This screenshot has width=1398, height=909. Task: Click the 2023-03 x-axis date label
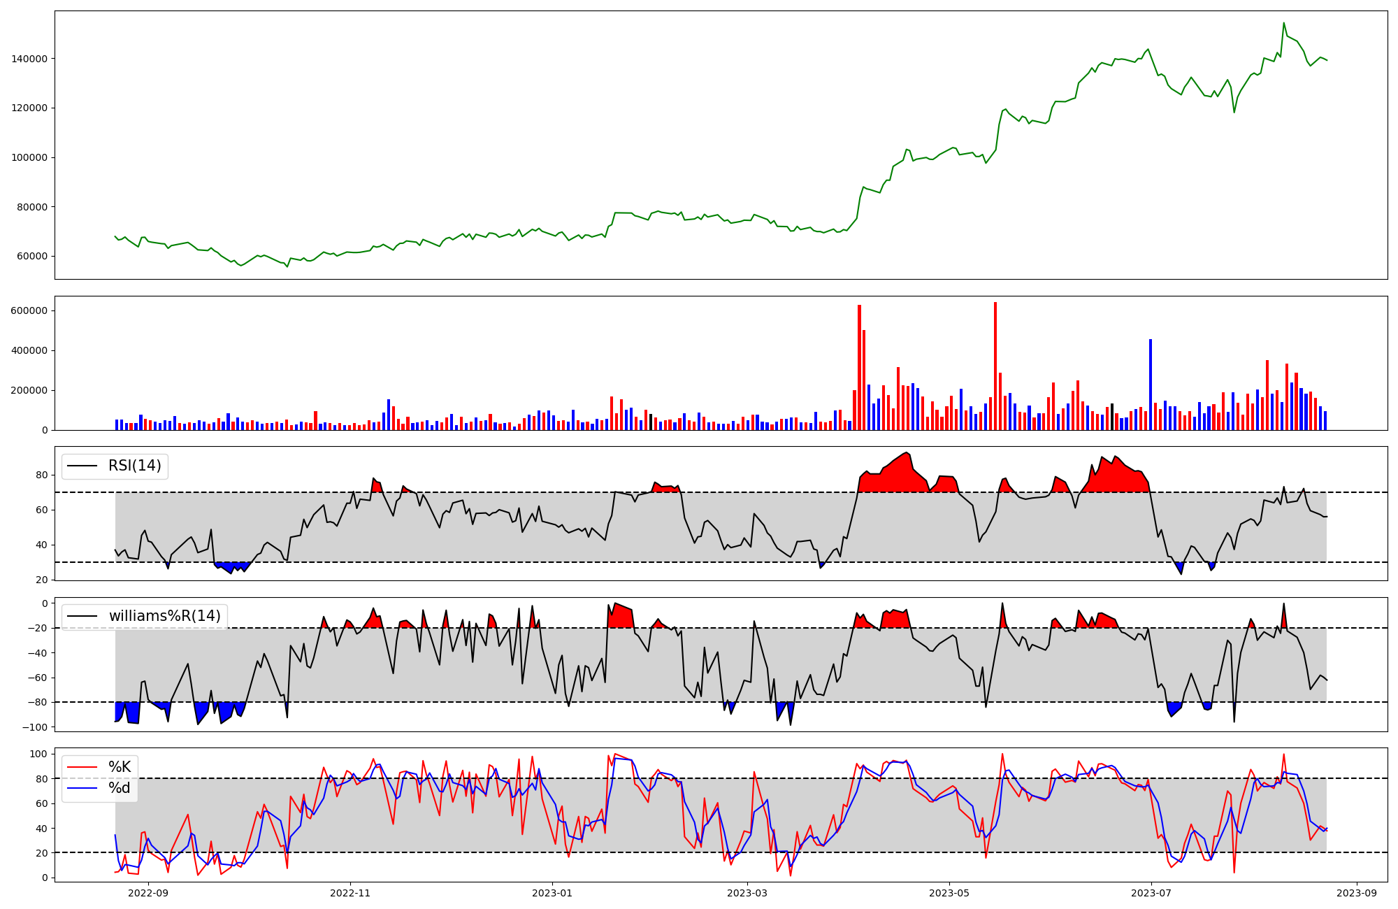[747, 893]
